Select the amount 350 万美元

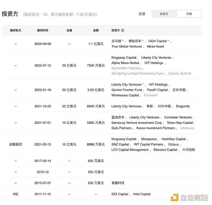[x=96, y=172]
